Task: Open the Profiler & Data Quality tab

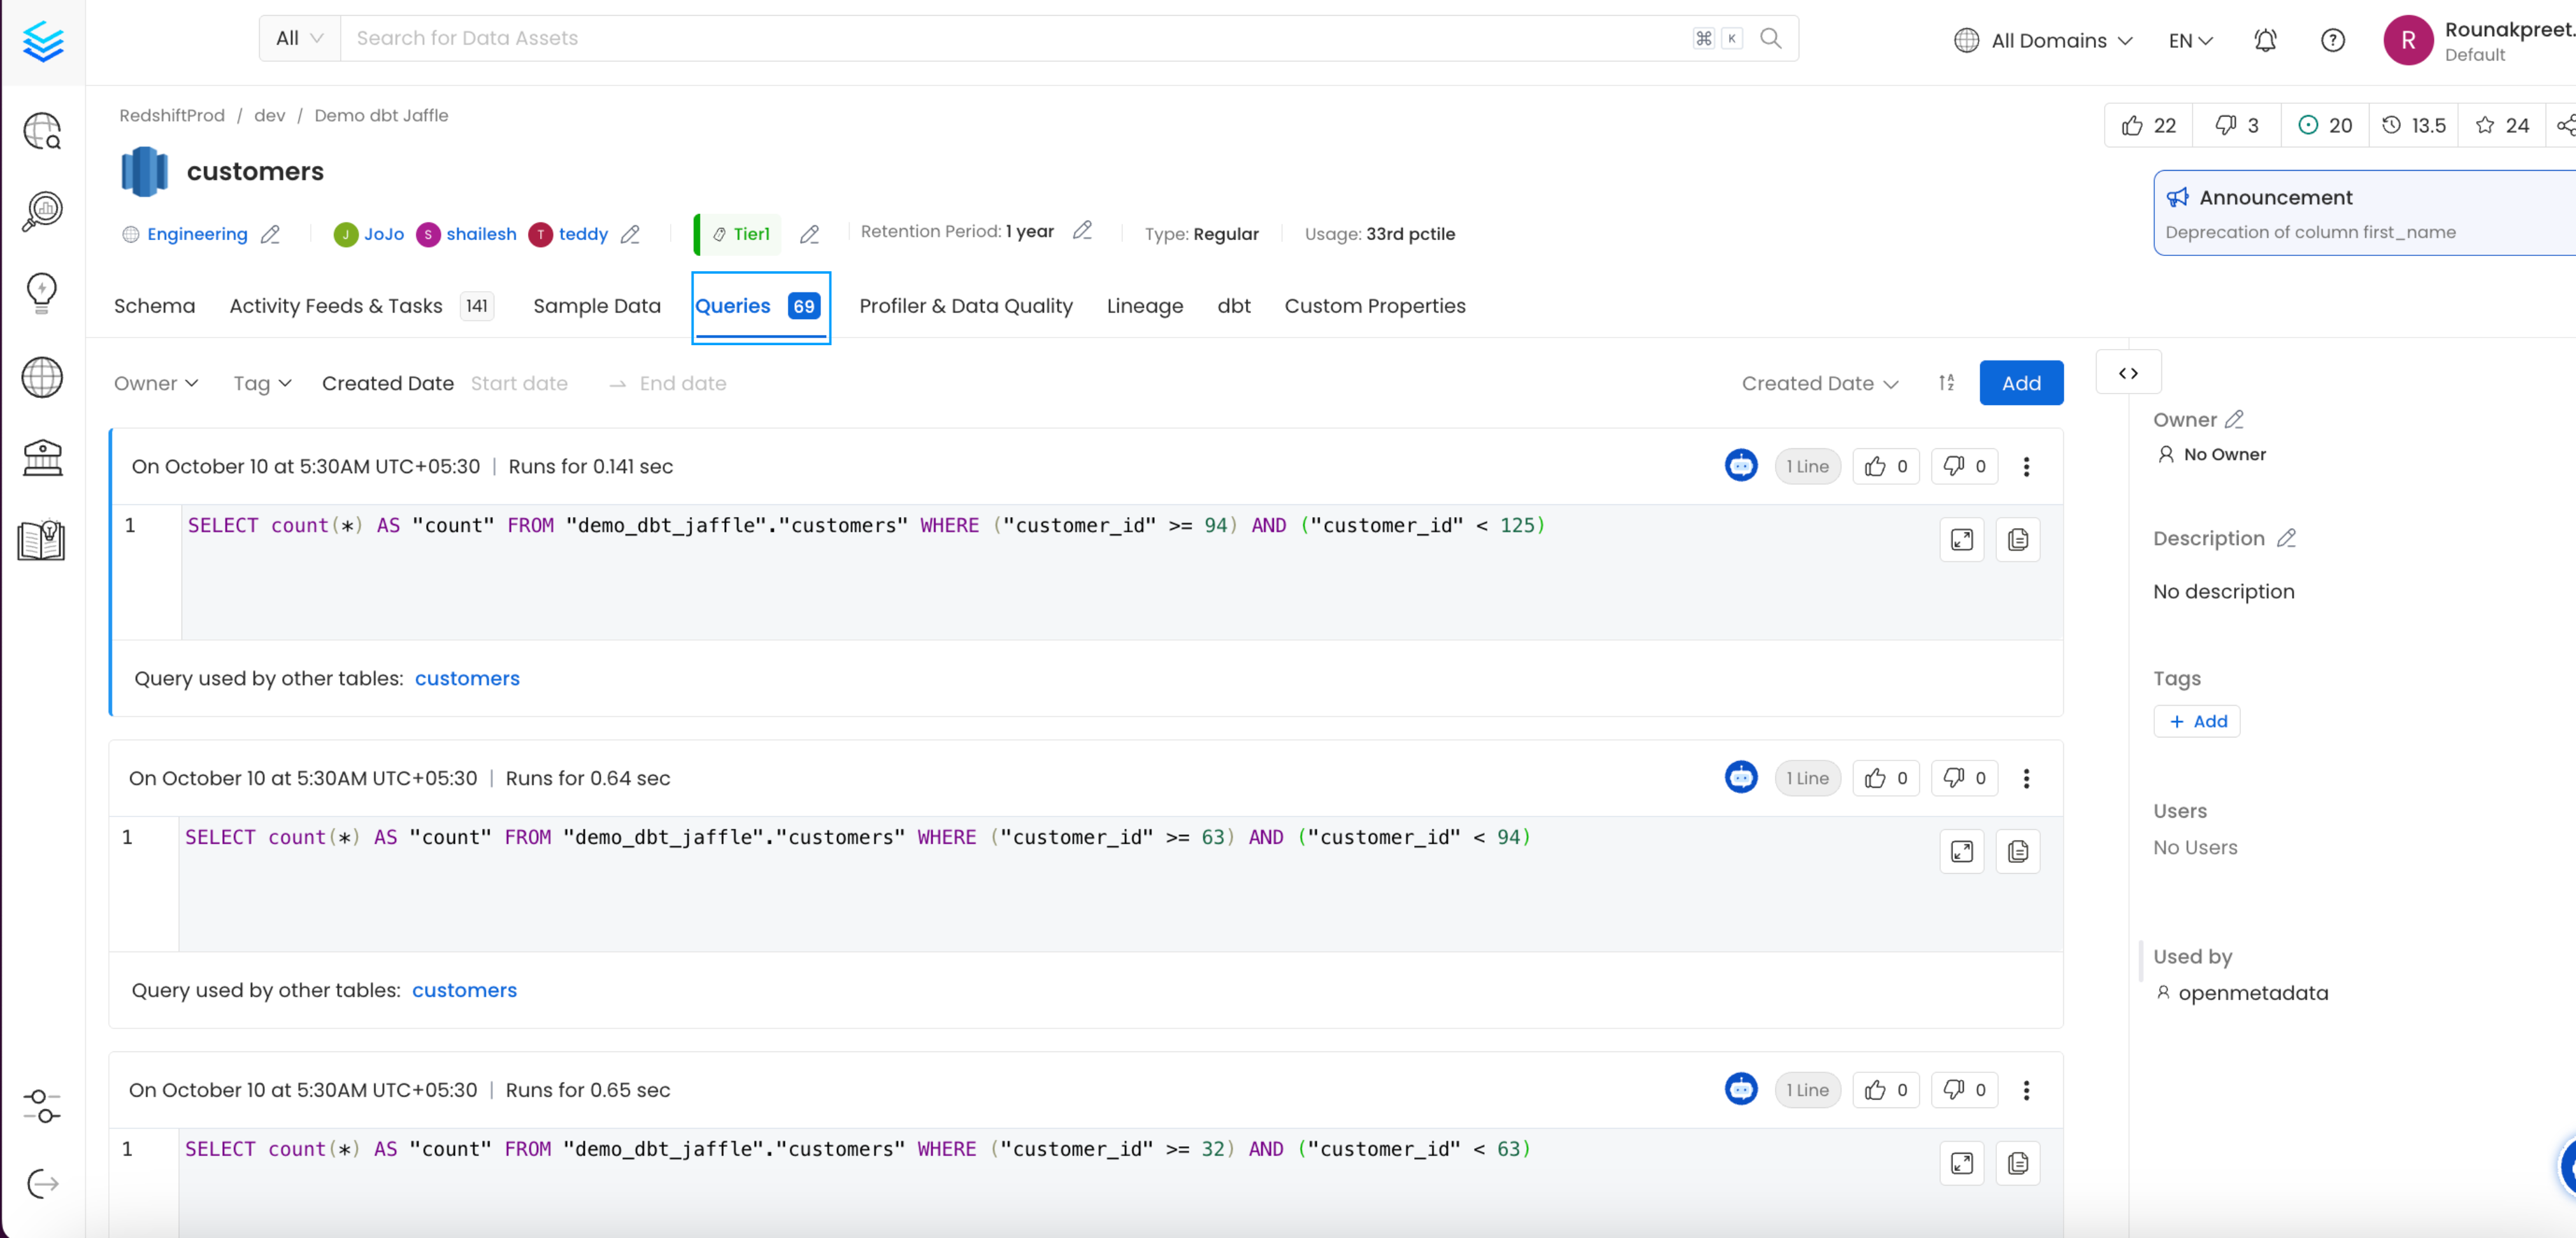Action: pyautogui.click(x=965, y=306)
